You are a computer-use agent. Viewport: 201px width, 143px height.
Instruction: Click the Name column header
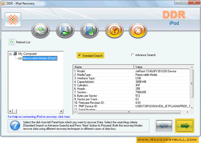click(x=103, y=67)
